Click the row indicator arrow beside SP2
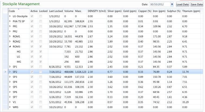Screen dimensions: 205x112 pos(4,72)
